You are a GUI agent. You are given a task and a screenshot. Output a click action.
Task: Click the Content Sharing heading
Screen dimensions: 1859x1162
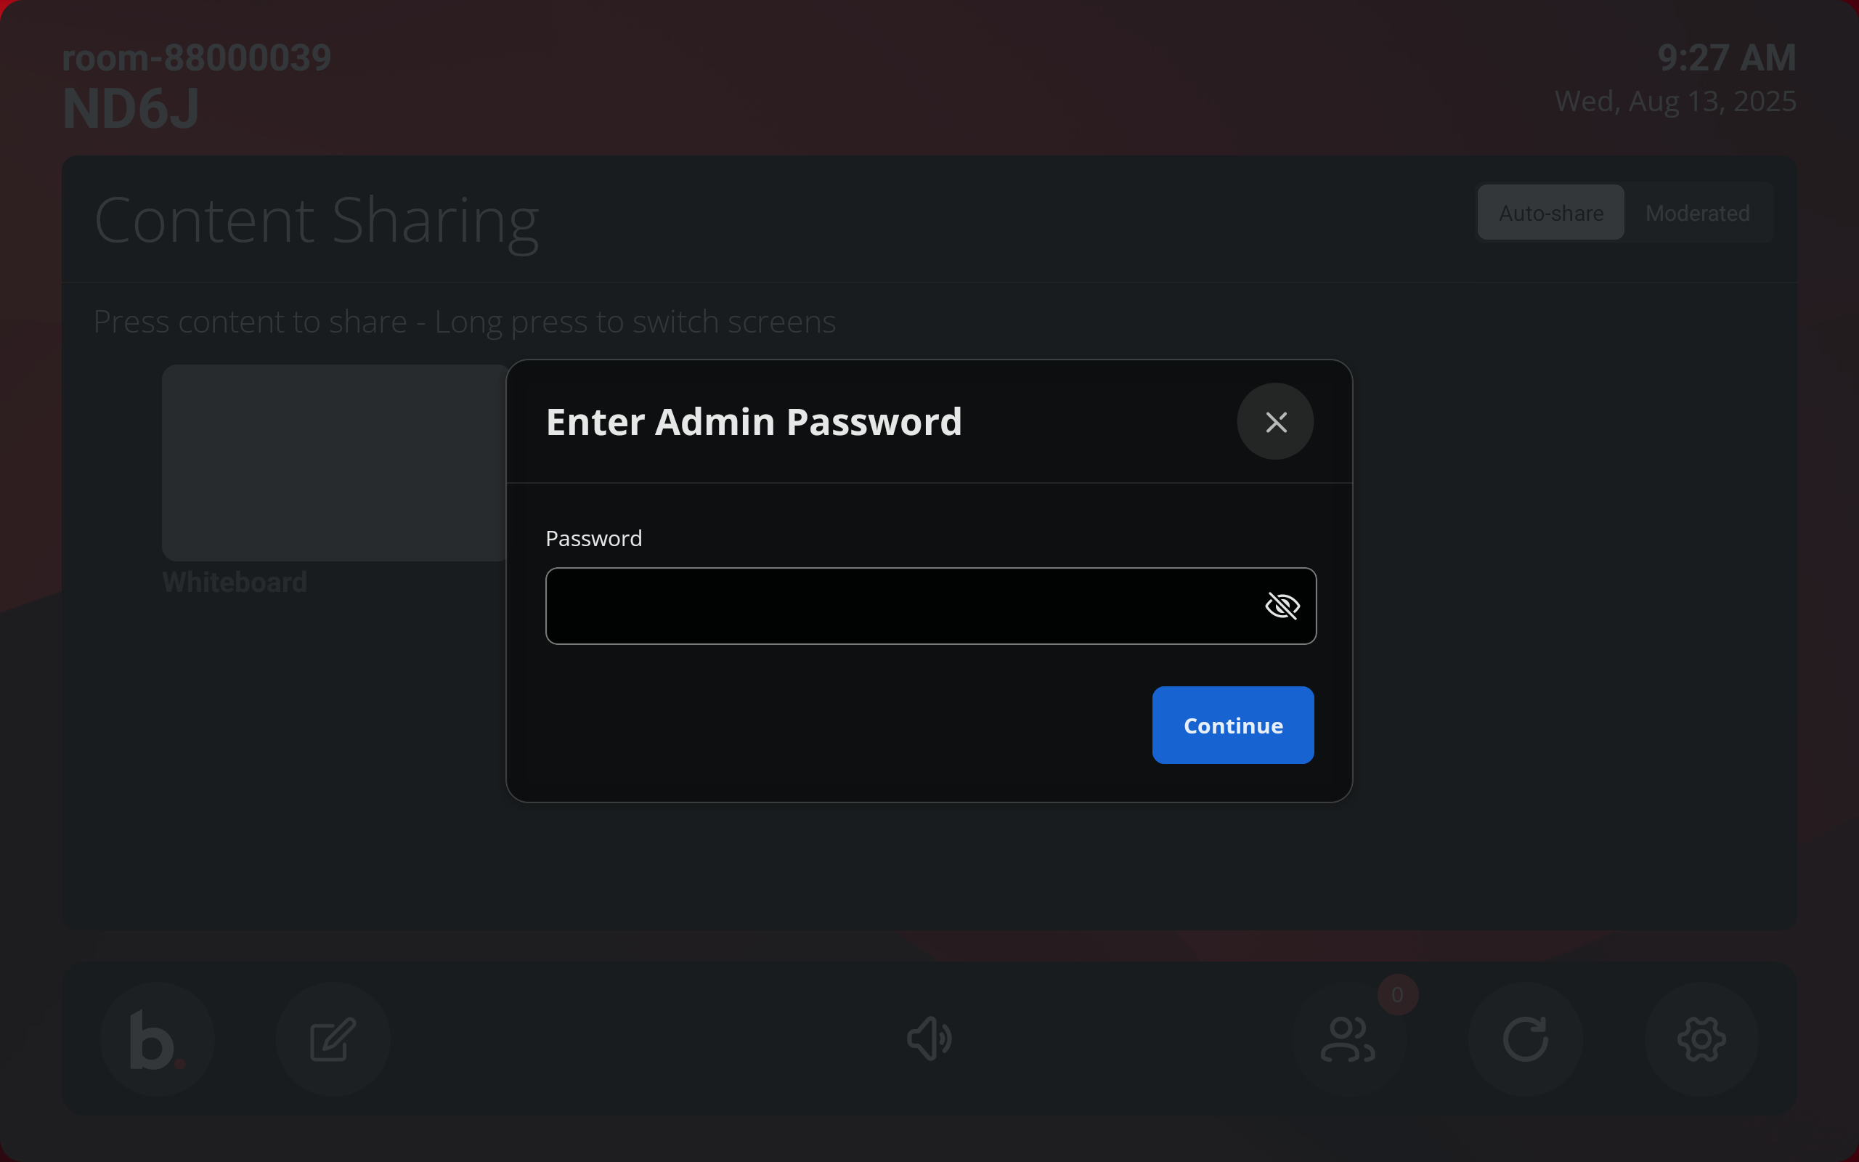317,221
